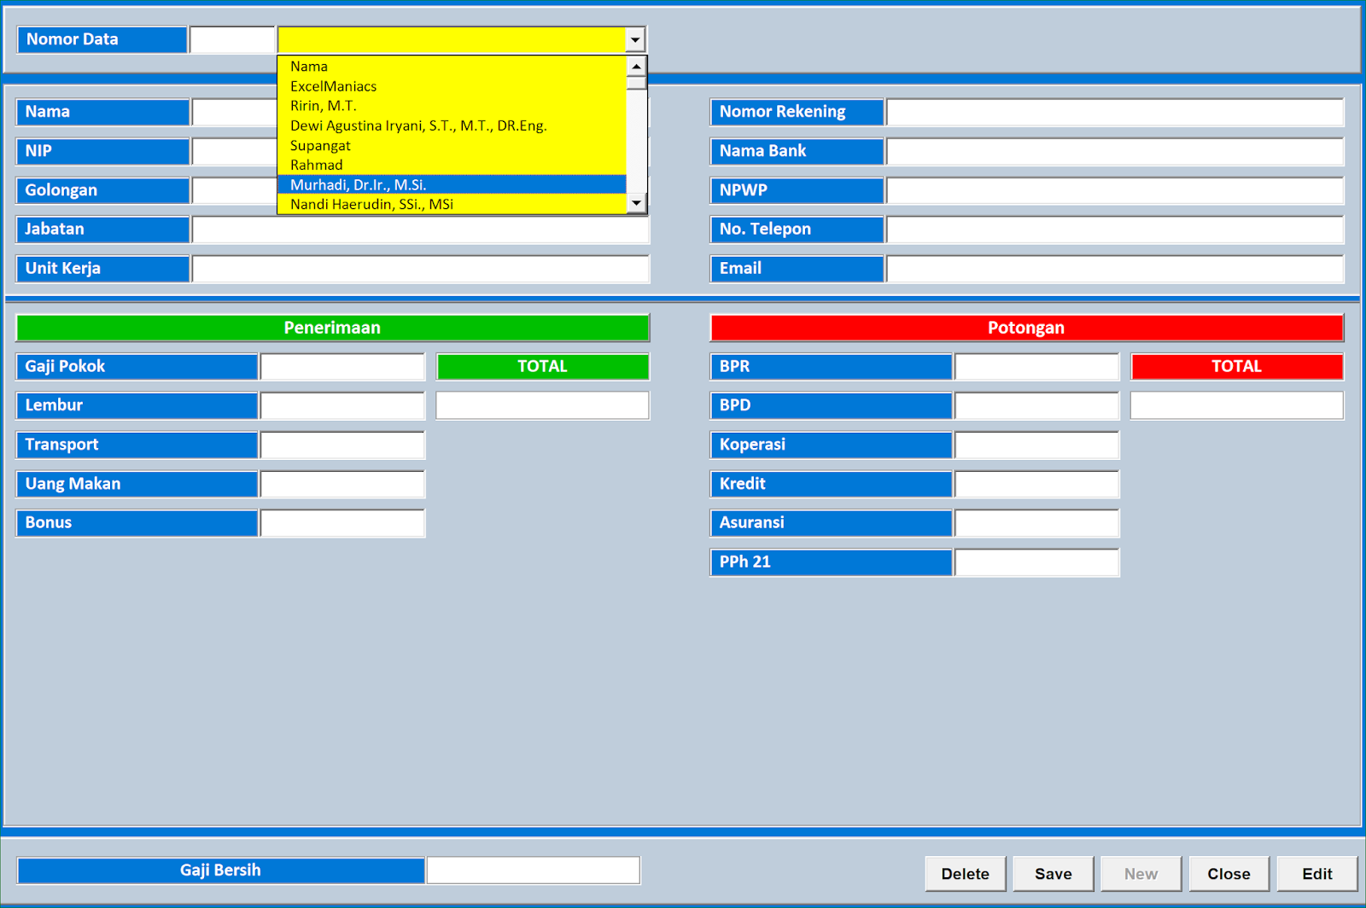This screenshot has height=908, width=1366.
Task: Click the PPh 21 value field
Action: [1036, 562]
